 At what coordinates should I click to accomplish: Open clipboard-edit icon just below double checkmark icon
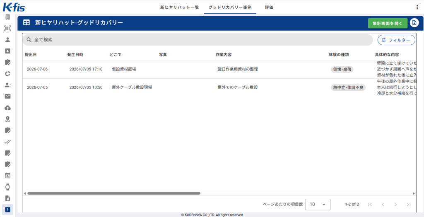point(7,153)
